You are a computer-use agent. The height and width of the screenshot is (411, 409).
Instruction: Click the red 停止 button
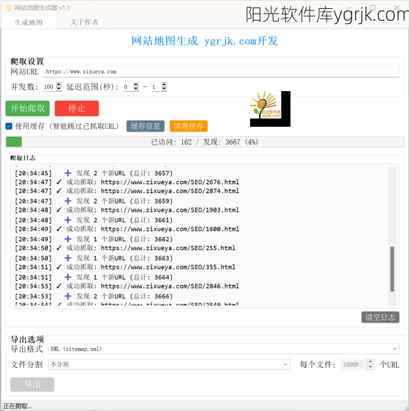pos(77,108)
